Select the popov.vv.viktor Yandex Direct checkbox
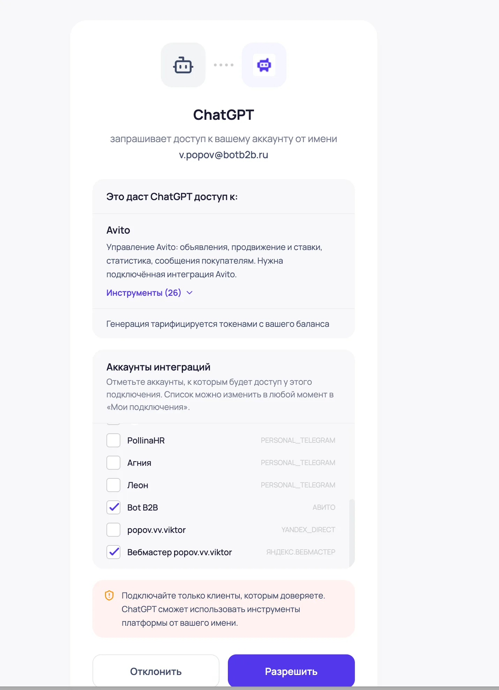Viewport: 499px width, 690px height. 113,530
